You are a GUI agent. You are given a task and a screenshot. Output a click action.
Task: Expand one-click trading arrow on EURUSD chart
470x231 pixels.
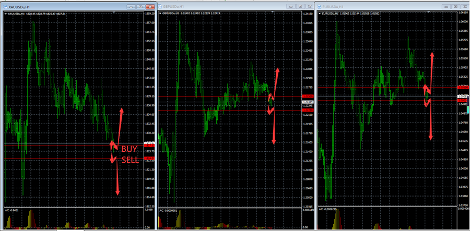(x=320, y=13)
